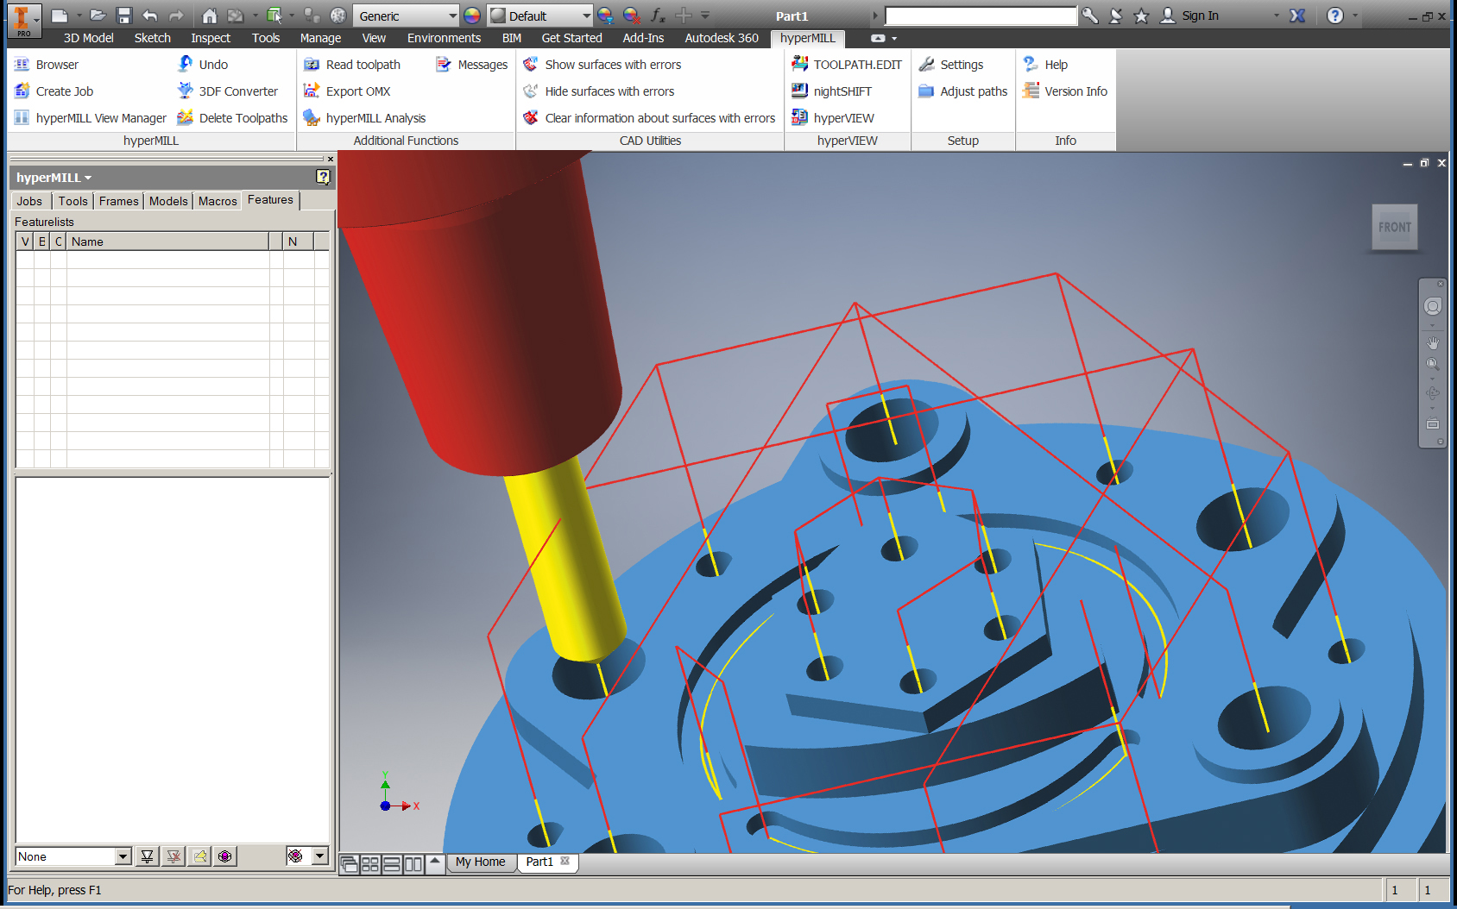Click the Sign In link
Screen dimensions: 1457x909
1199,16
